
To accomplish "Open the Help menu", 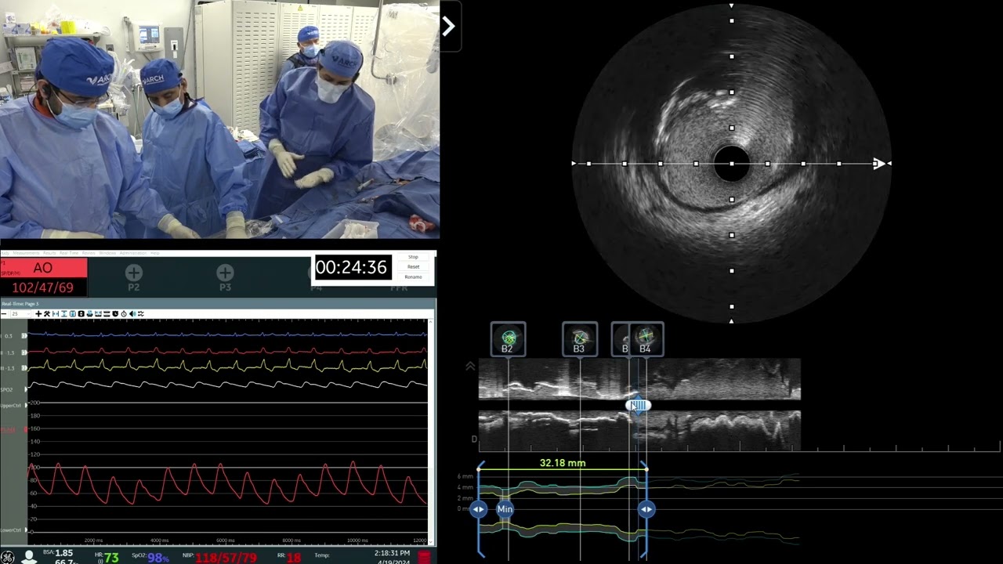I will pyautogui.click(x=155, y=253).
